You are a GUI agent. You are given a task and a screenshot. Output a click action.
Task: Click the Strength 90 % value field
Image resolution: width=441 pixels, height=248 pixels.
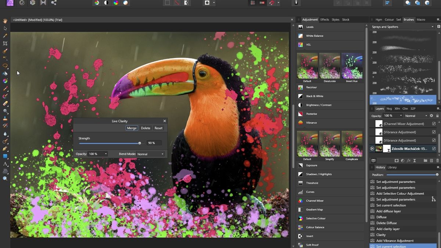tap(154, 143)
